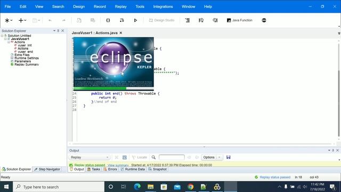Screen dimensions: 341x192
Task: Open the Tools menu
Action: click(140, 6)
